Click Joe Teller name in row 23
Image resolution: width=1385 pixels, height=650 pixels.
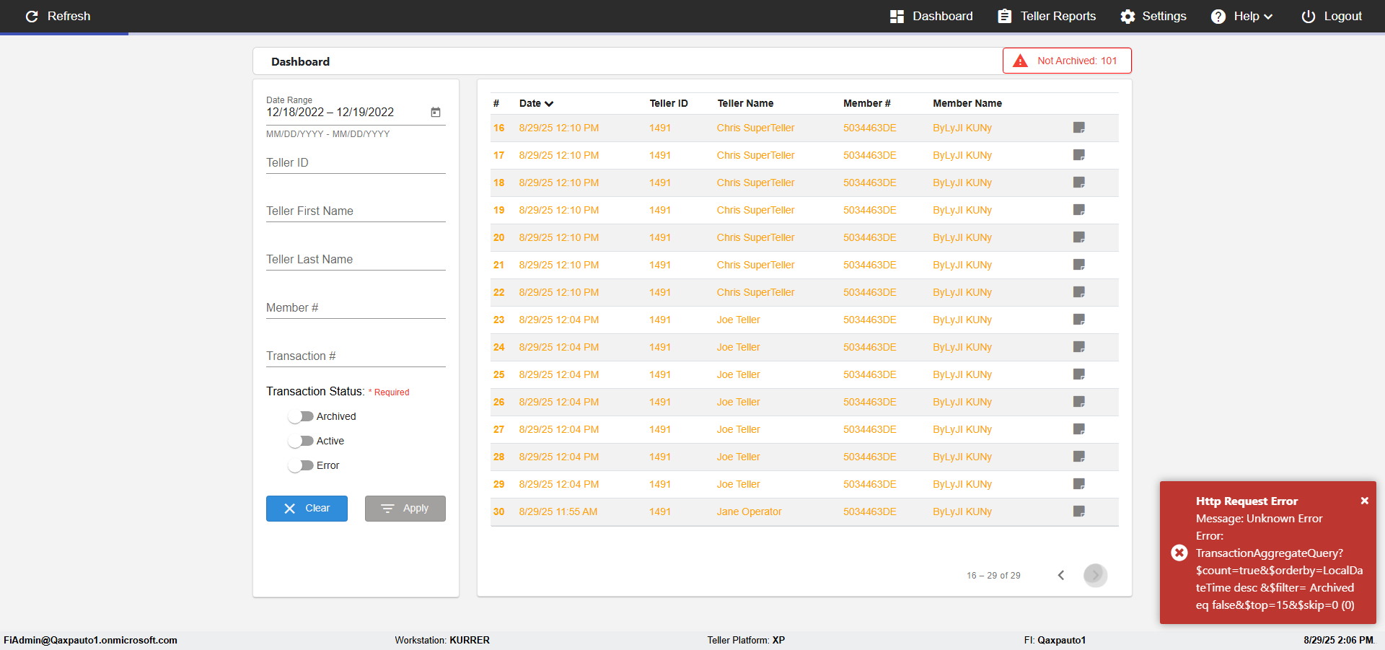739,320
